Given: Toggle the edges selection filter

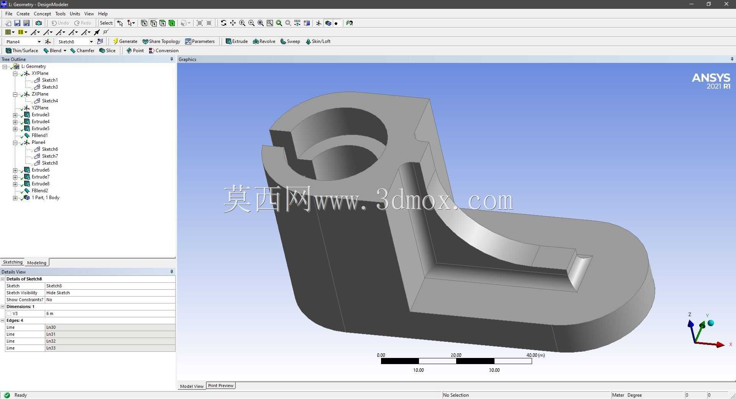Looking at the screenshot, I should [153, 23].
